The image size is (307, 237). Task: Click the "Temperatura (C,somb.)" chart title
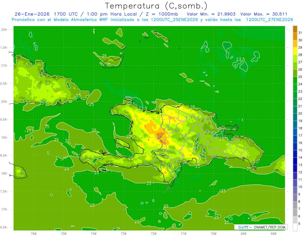coord(156,6)
